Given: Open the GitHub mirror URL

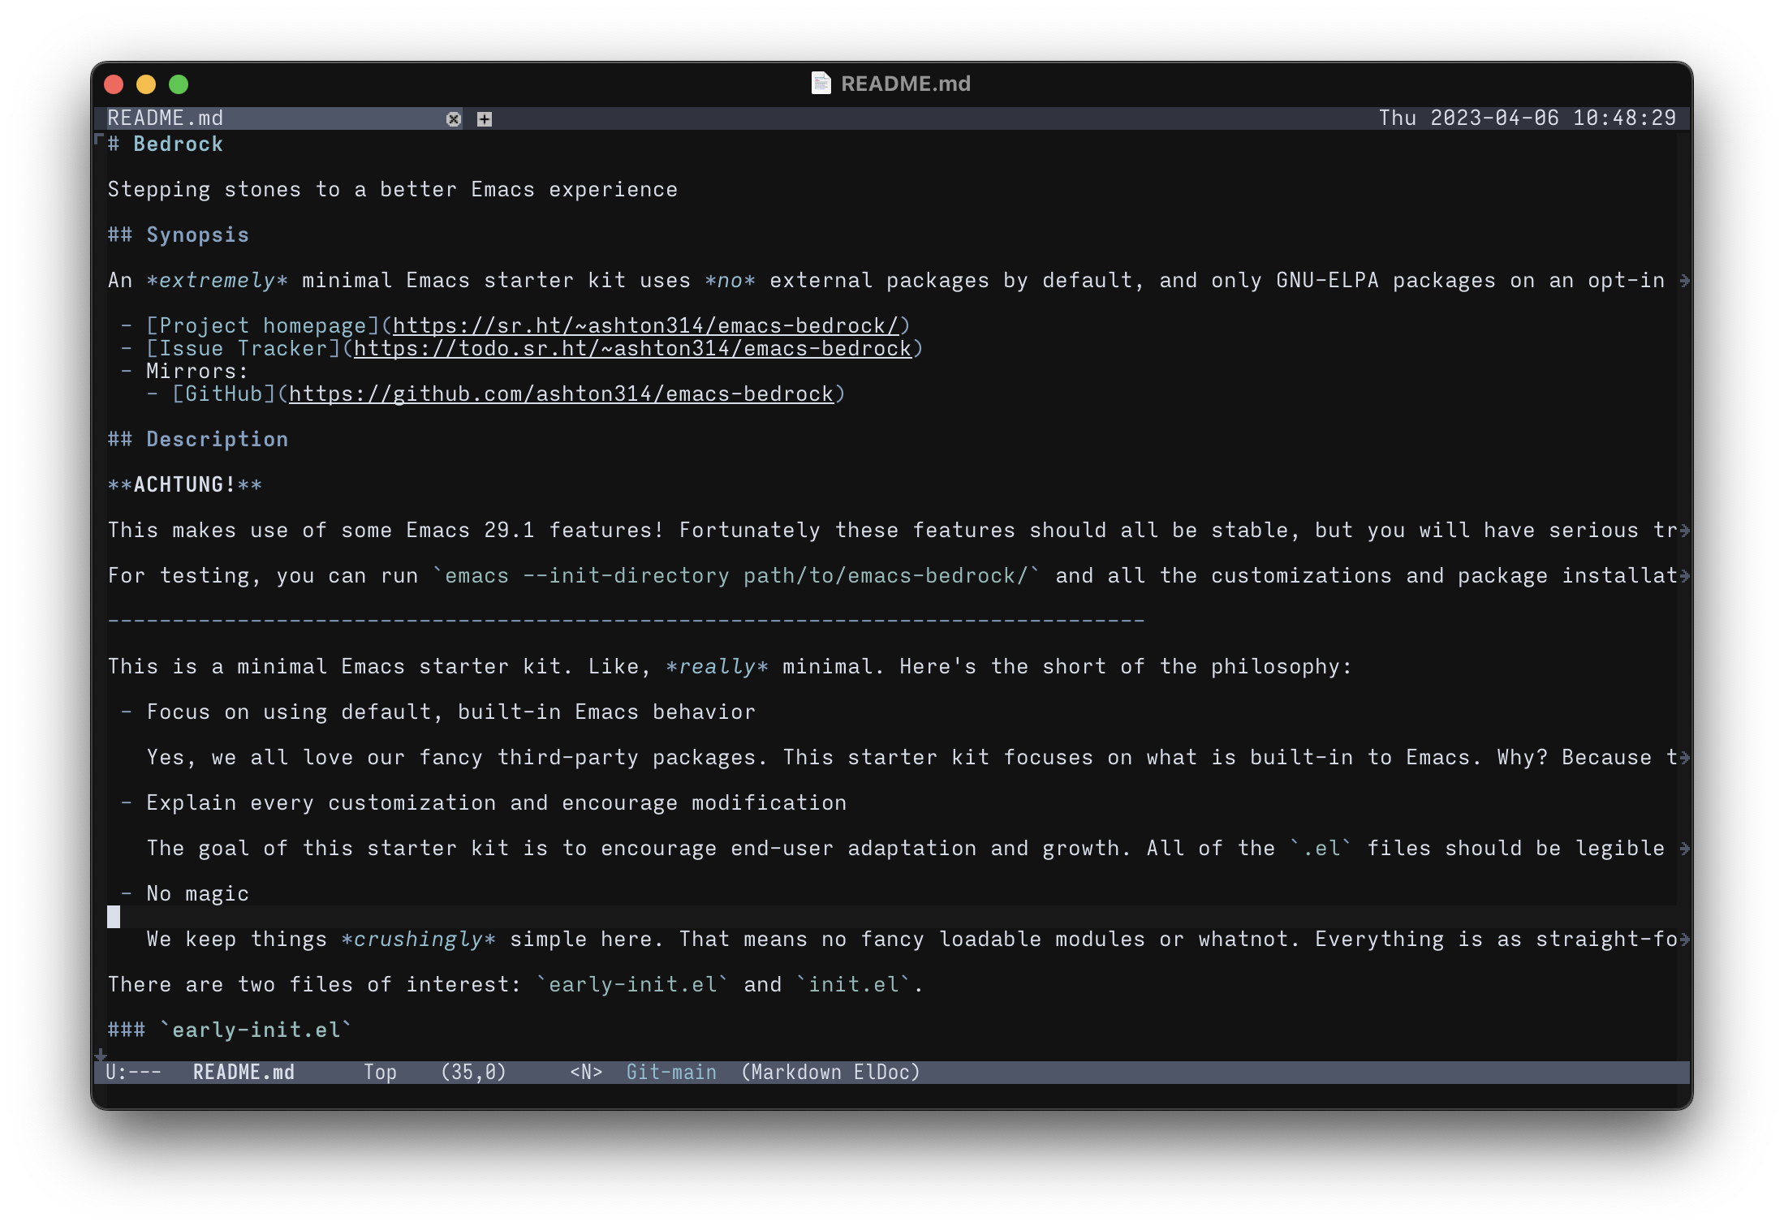Looking at the screenshot, I should tap(561, 394).
